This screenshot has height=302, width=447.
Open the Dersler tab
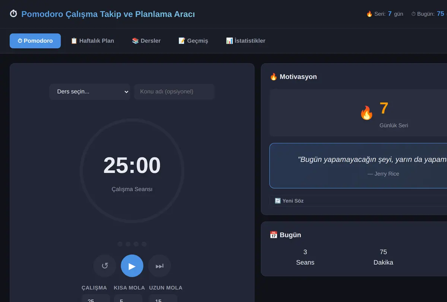(x=146, y=41)
